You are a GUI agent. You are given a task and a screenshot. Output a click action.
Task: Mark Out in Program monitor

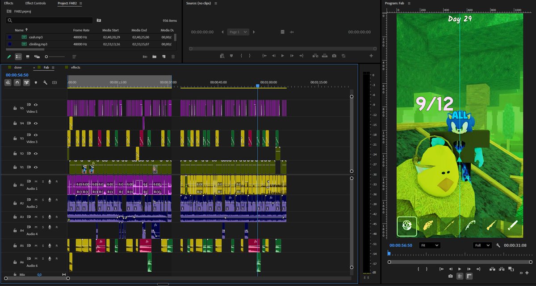(x=427, y=269)
